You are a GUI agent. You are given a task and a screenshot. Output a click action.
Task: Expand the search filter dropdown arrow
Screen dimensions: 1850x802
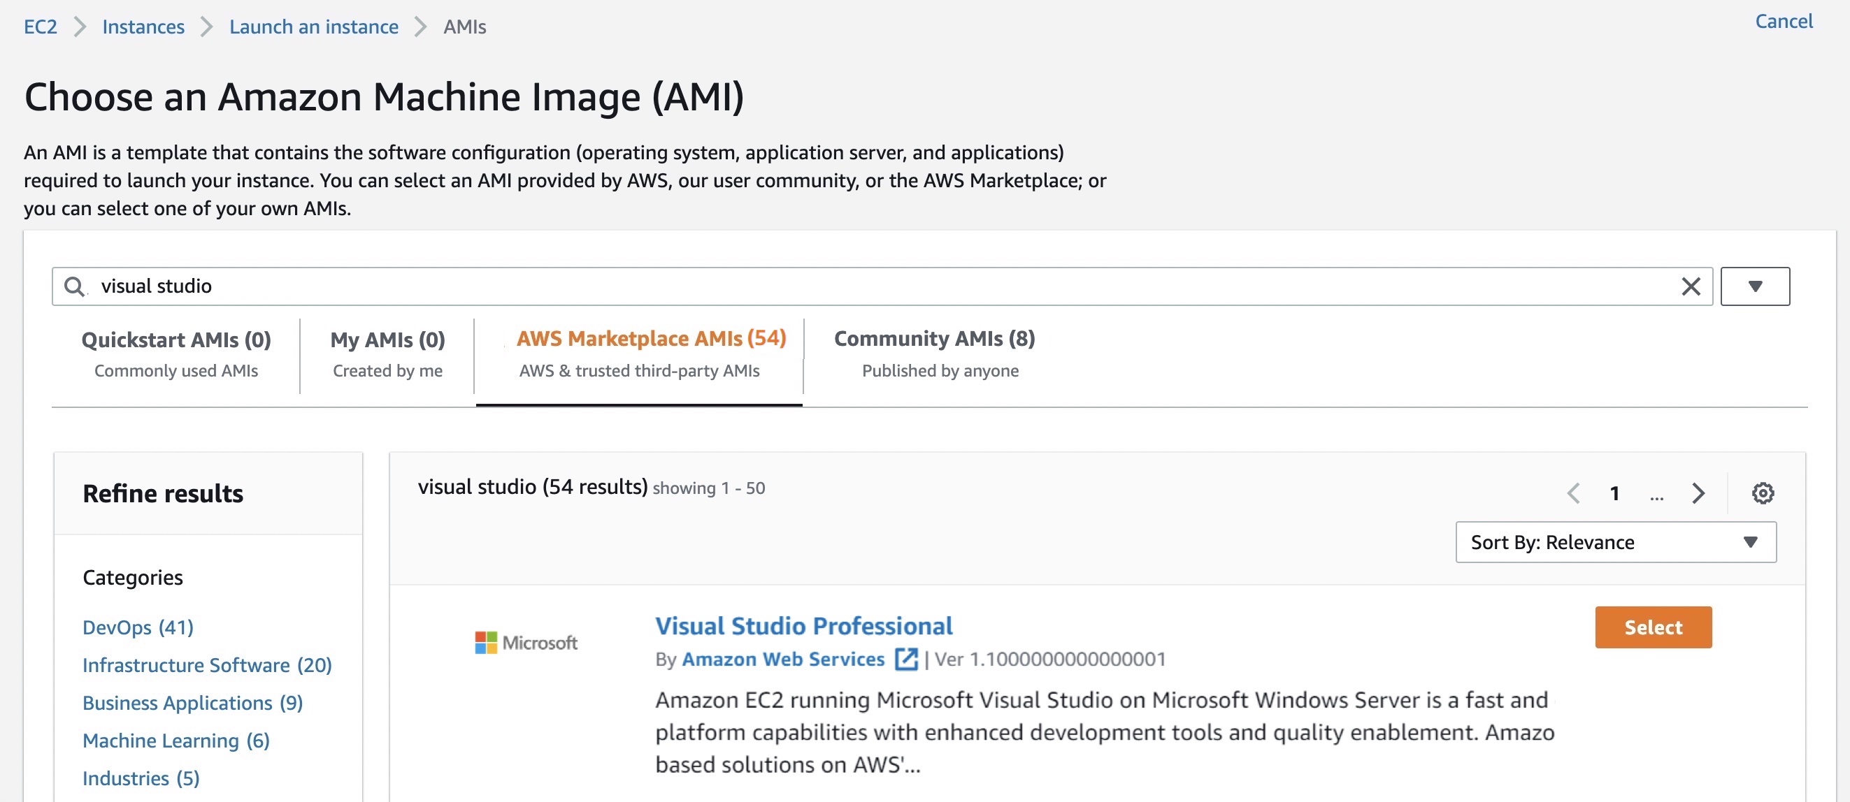pyautogui.click(x=1754, y=286)
